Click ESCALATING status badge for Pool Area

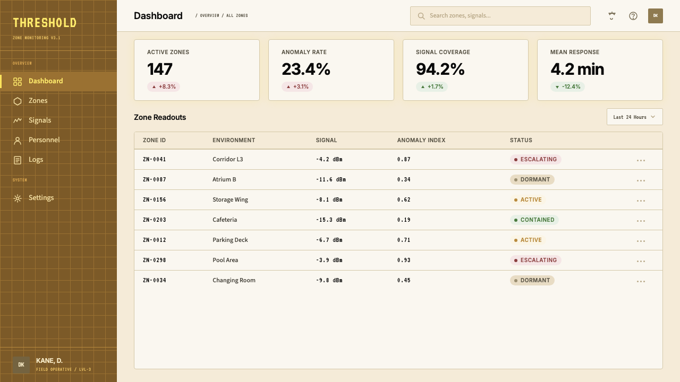(535, 261)
